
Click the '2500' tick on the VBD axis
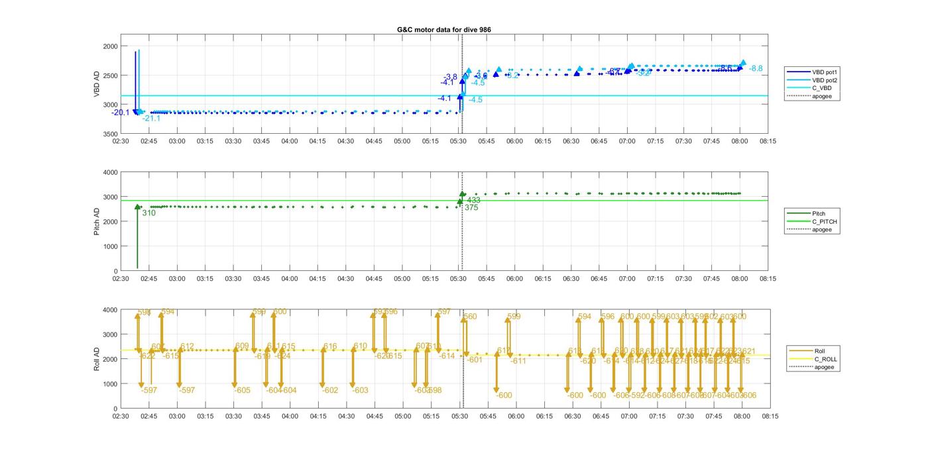tap(109, 76)
